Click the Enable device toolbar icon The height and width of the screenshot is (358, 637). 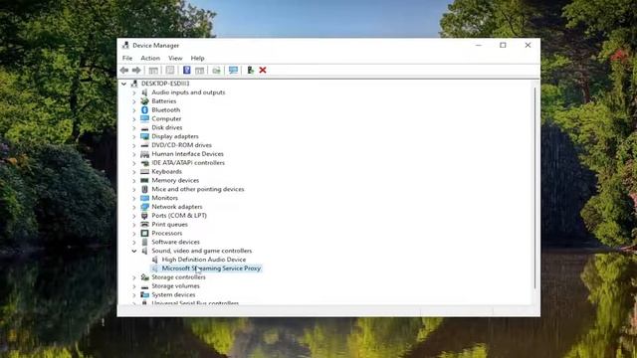pos(250,70)
